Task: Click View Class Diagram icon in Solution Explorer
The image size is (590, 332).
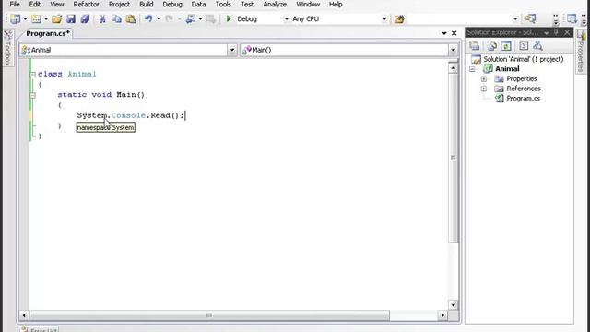Action: coord(537,46)
